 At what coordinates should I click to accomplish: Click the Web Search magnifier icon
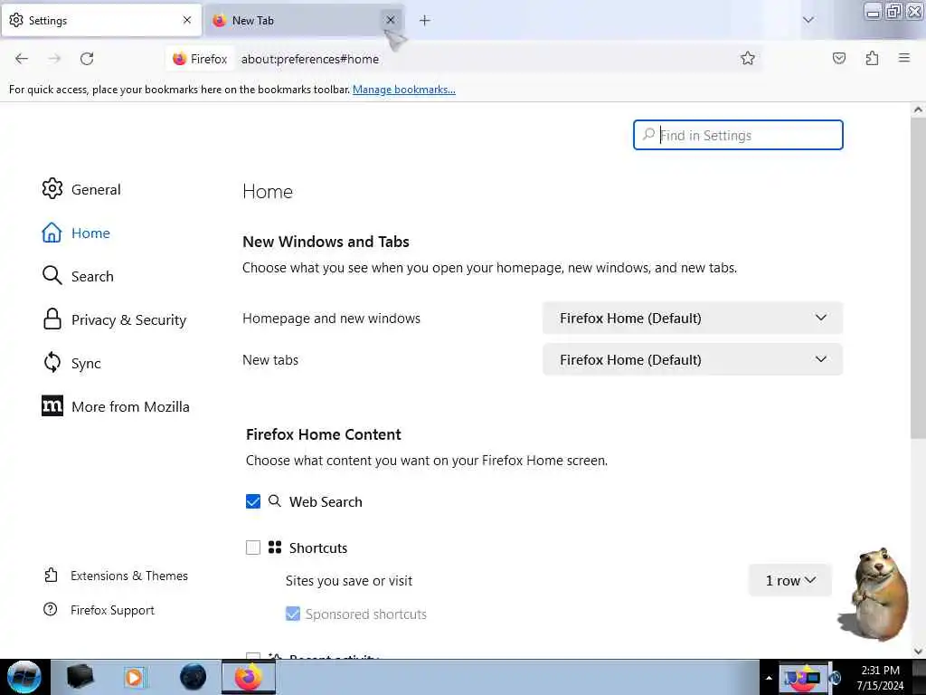click(x=275, y=501)
